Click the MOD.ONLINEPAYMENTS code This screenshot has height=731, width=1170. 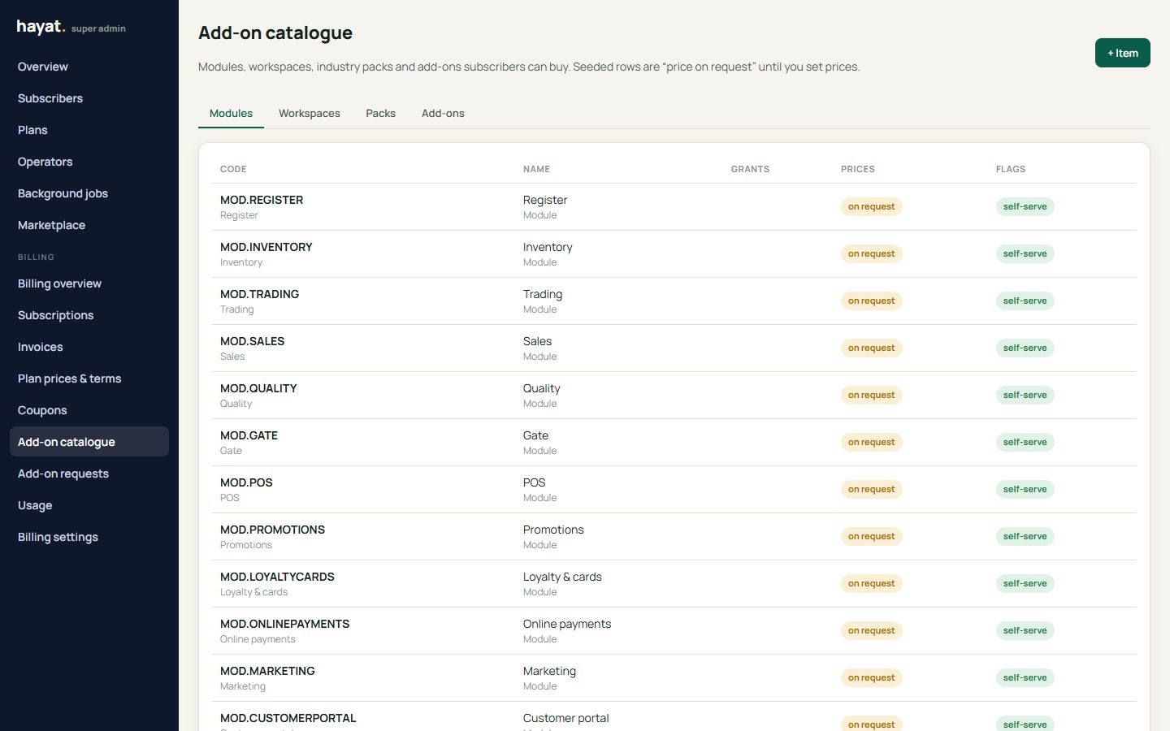[284, 624]
